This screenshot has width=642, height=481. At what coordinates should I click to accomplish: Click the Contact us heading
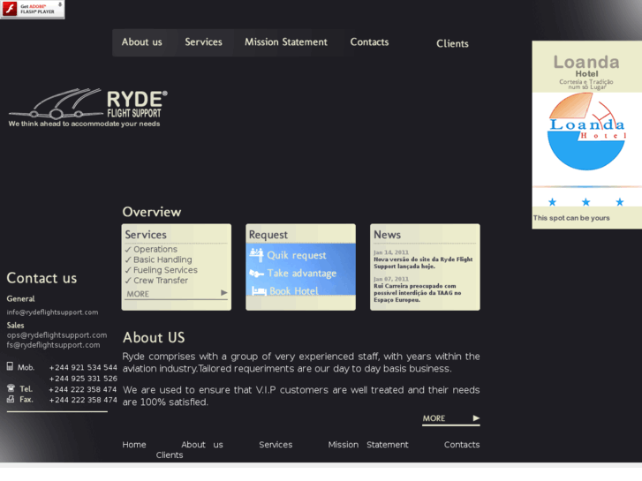click(x=42, y=278)
